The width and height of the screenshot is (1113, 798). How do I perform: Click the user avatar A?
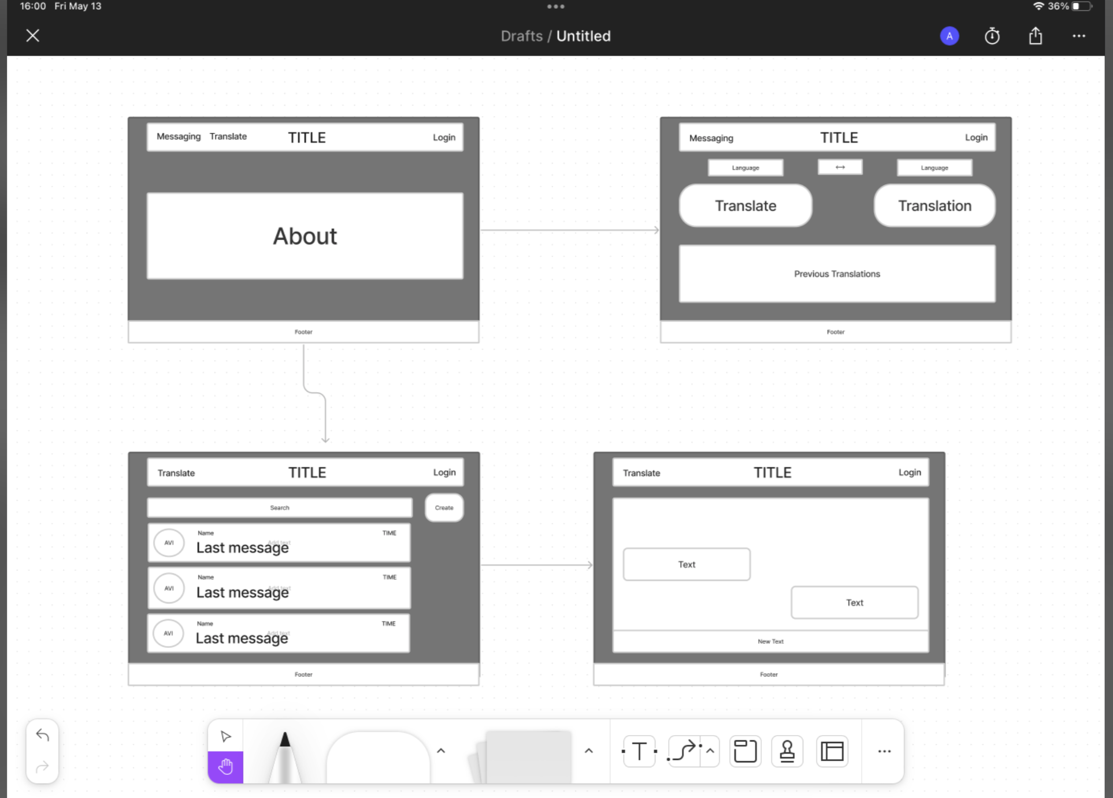click(949, 36)
